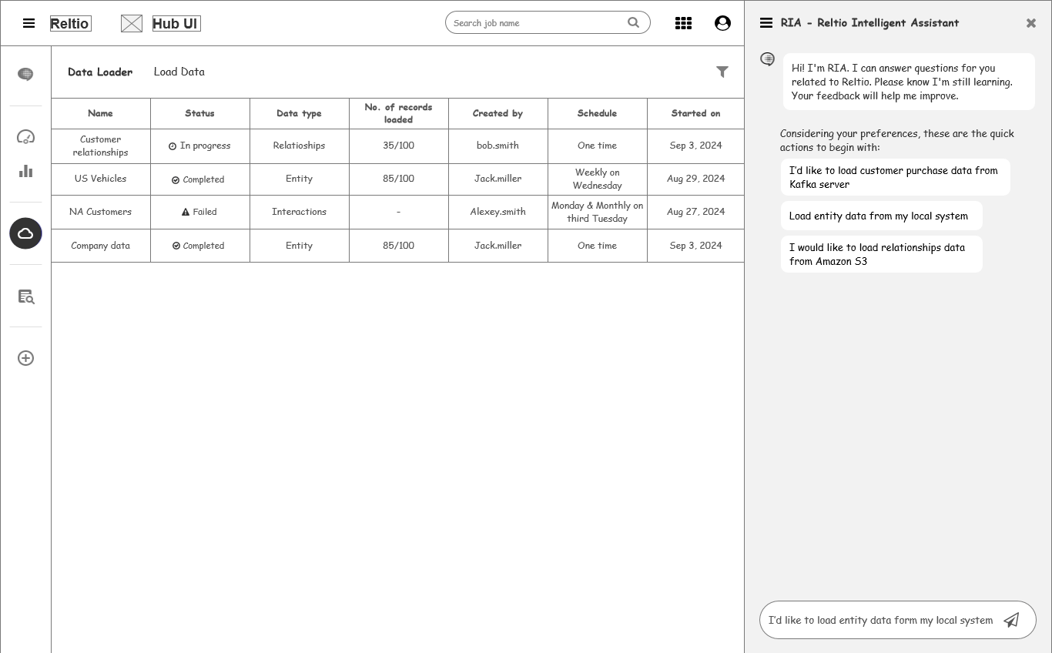
Task: Click the apps grid icon
Action: click(683, 23)
